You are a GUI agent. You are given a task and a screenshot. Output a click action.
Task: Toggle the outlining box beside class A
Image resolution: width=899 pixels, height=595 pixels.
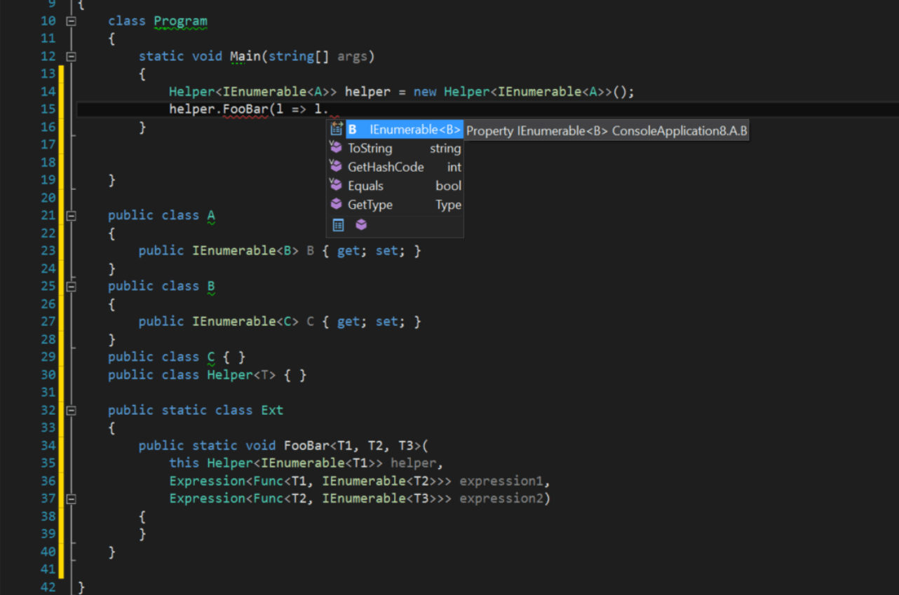pyautogui.click(x=71, y=215)
